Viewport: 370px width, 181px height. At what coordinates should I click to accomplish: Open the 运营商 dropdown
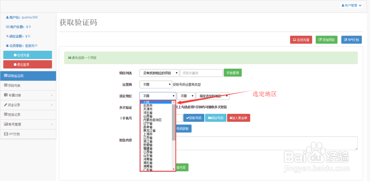pyautogui.click(x=156, y=84)
